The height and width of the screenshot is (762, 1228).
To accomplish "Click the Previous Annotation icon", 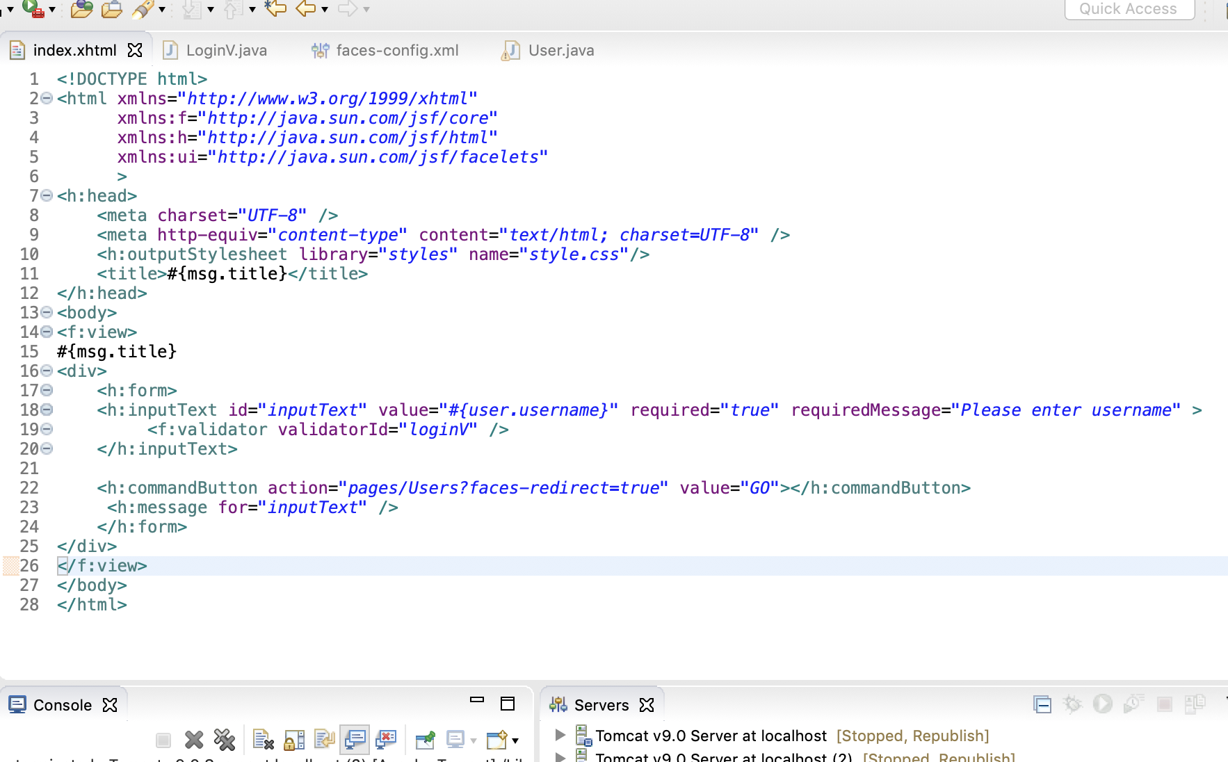I will coord(234,9).
